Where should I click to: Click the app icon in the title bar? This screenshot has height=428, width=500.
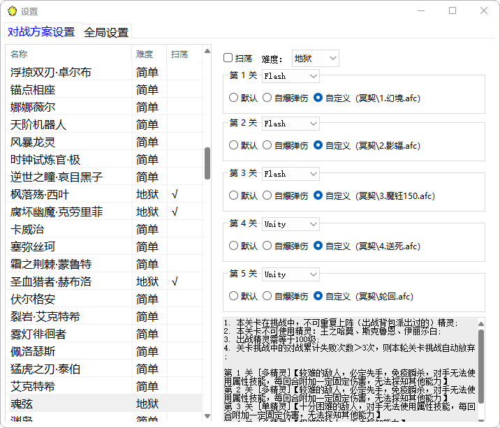[12, 11]
